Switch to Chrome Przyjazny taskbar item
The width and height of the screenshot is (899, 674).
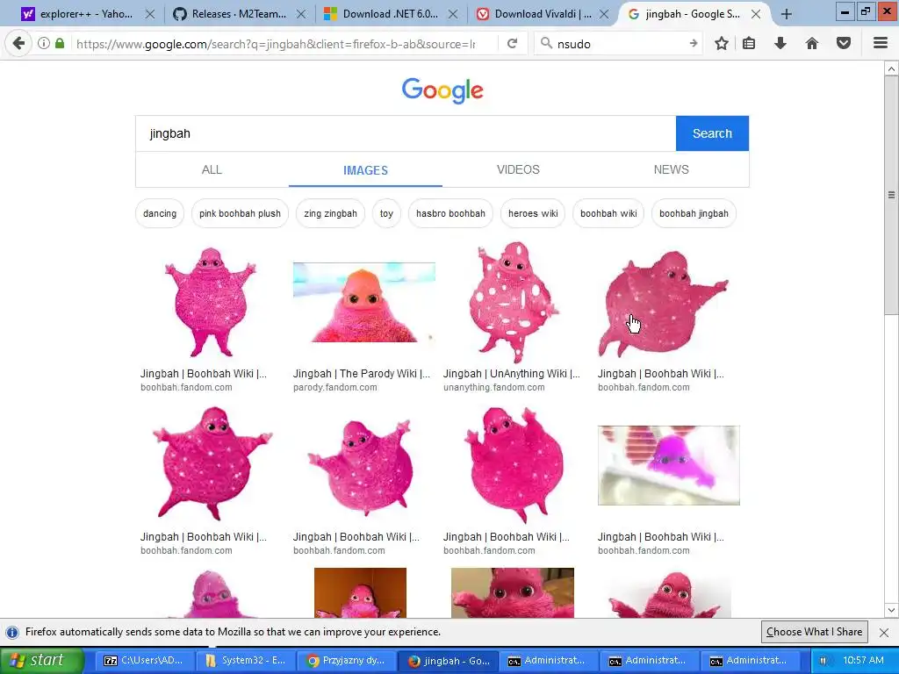click(x=346, y=661)
